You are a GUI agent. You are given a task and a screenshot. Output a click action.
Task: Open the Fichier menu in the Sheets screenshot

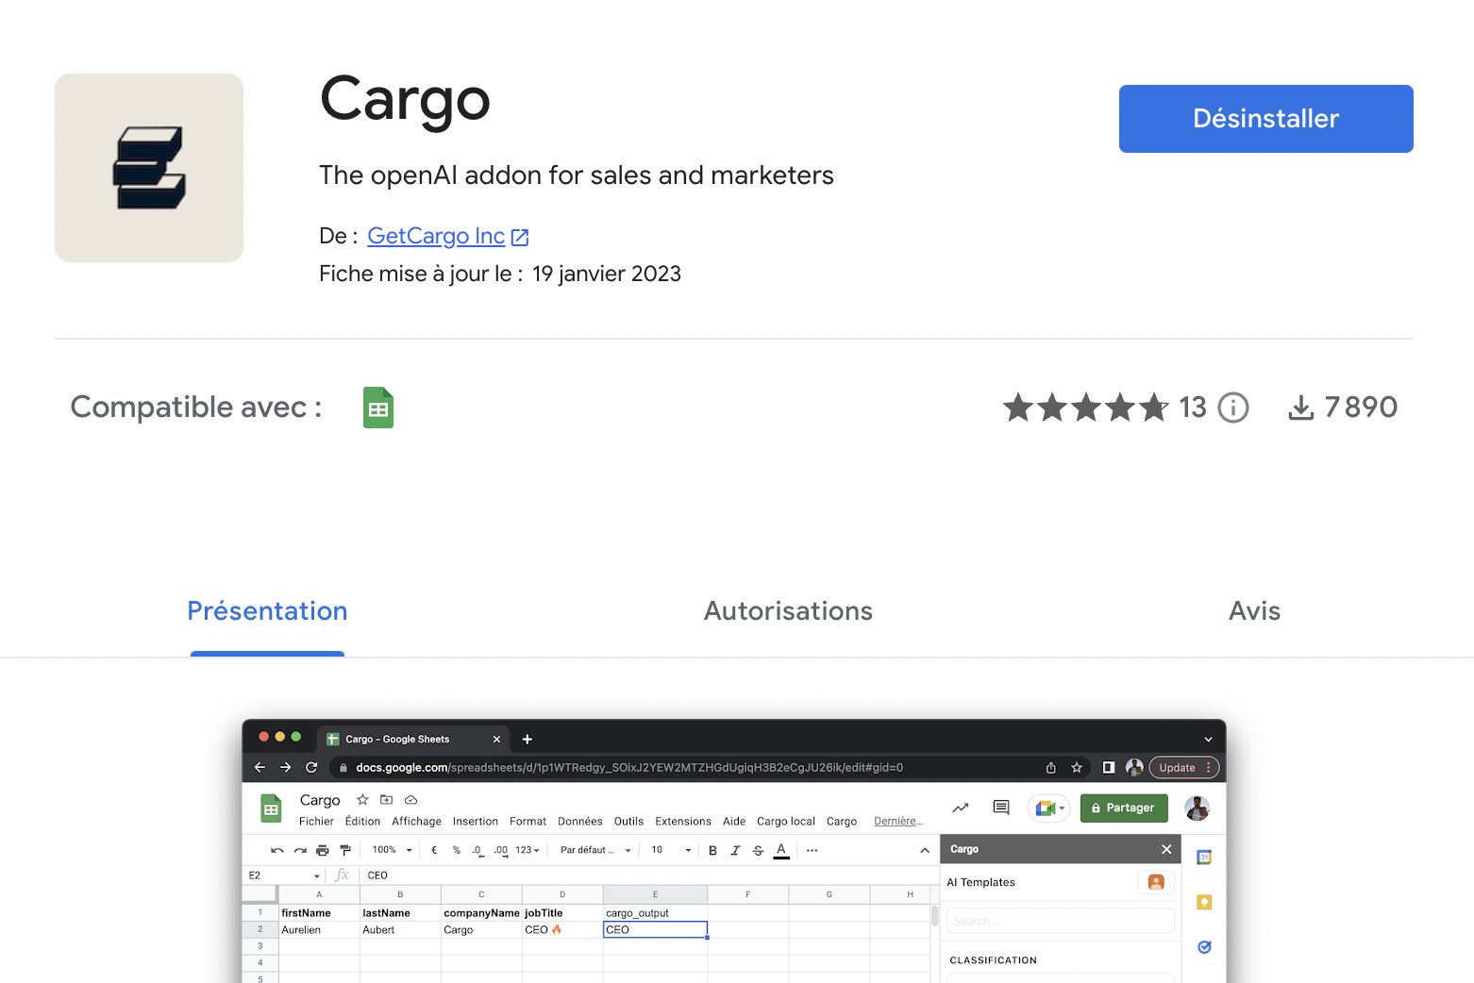(316, 821)
